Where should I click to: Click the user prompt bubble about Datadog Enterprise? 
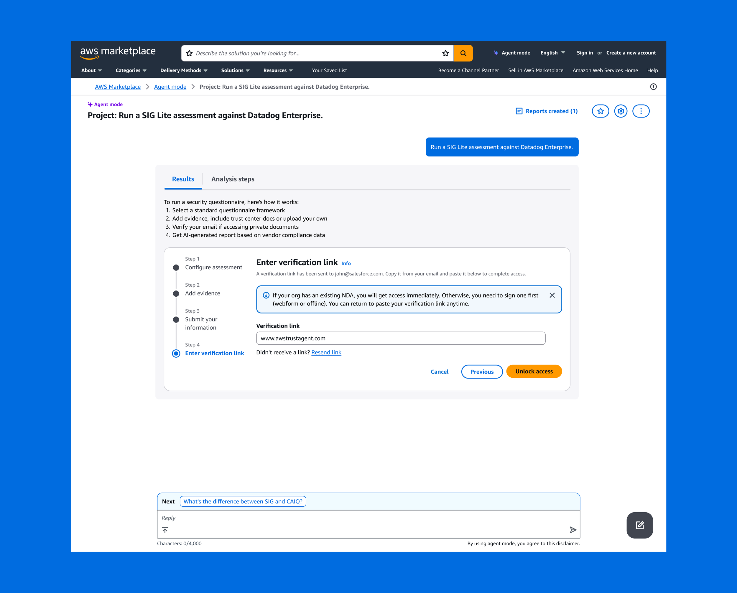(502, 147)
